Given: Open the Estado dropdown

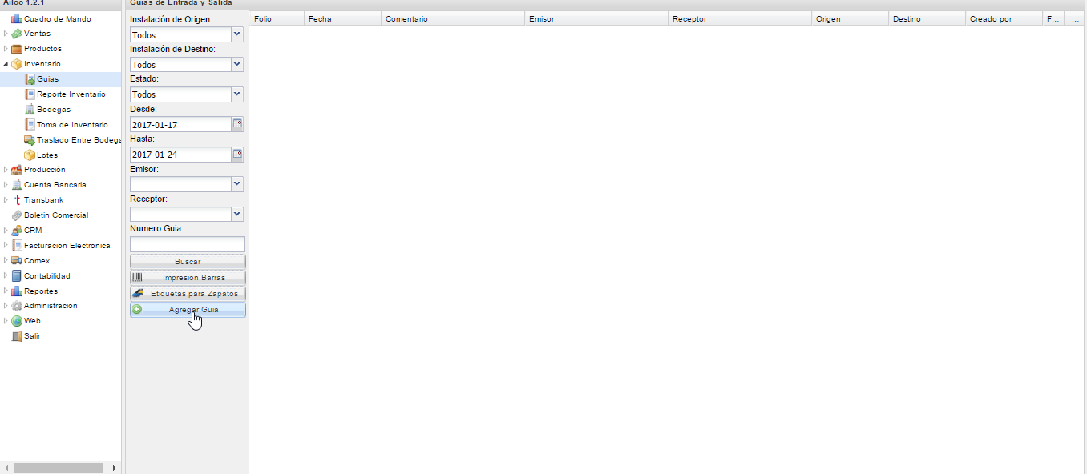Looking at the screenshot, I should [237, 94].
